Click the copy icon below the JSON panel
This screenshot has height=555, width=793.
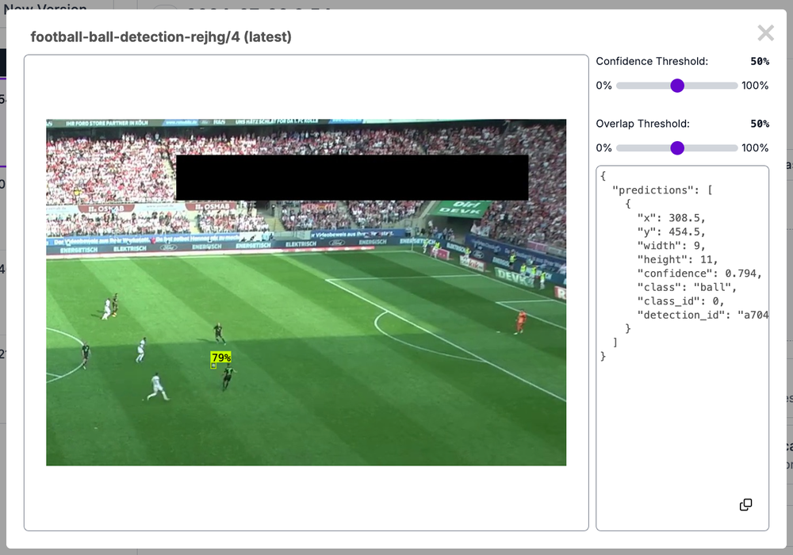coord(746,504)
